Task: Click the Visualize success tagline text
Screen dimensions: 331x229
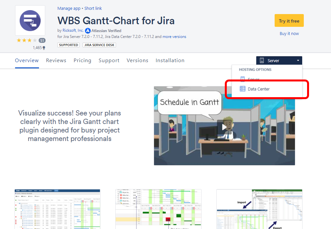Action: pyautogui.click(x=69, y=126)
